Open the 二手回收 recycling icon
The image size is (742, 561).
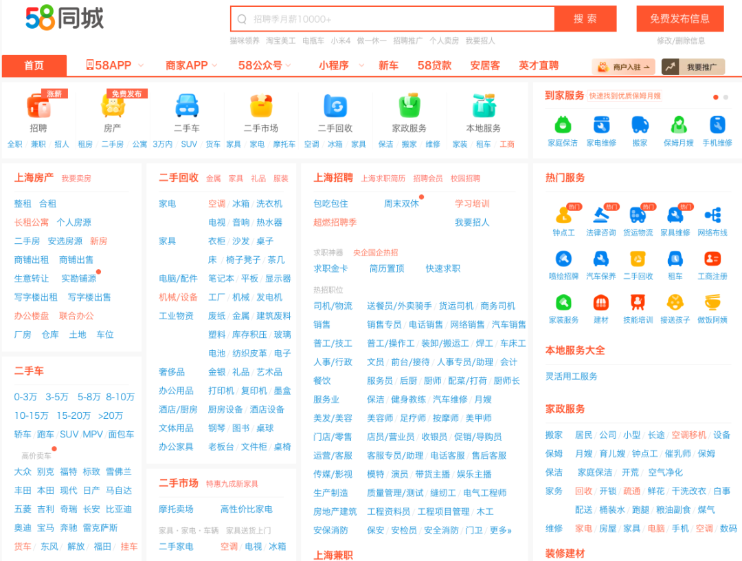coord(335,106)
